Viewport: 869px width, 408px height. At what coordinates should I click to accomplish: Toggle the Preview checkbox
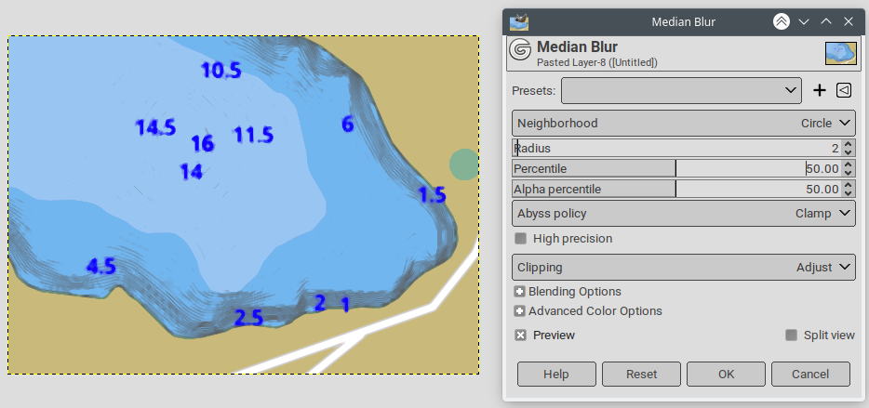tap(520, 335)
